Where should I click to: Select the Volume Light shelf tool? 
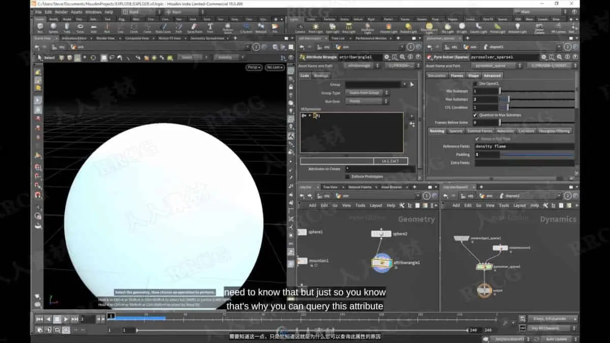coord(388,27)
